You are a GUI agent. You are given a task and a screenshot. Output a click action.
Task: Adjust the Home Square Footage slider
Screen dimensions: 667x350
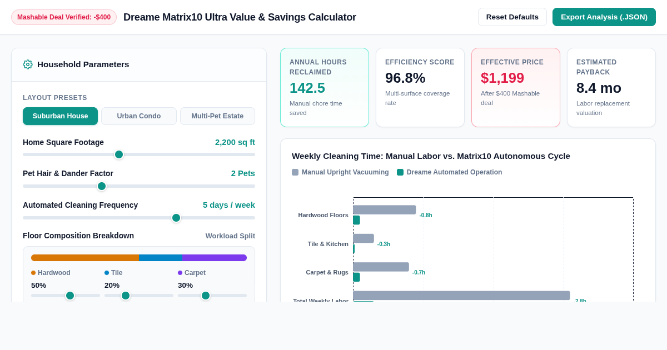click(139, 154)
